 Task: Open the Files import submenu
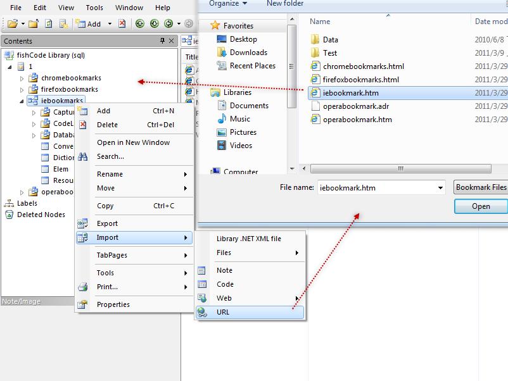pos(250,253)
